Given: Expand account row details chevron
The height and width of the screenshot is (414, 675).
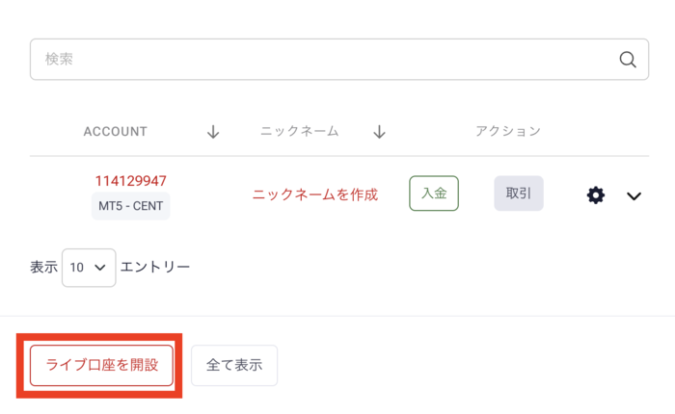Looking at the screenshot, I should coord(634,195).
